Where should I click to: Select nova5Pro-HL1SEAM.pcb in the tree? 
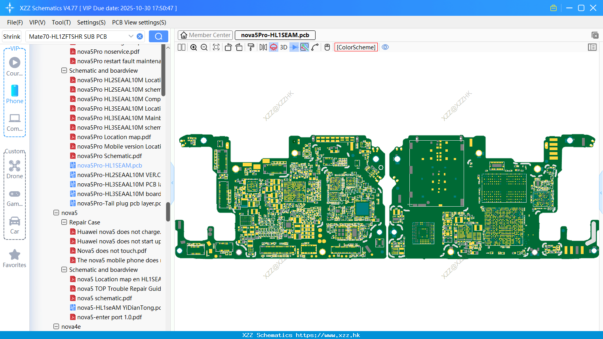coord(109,166)
